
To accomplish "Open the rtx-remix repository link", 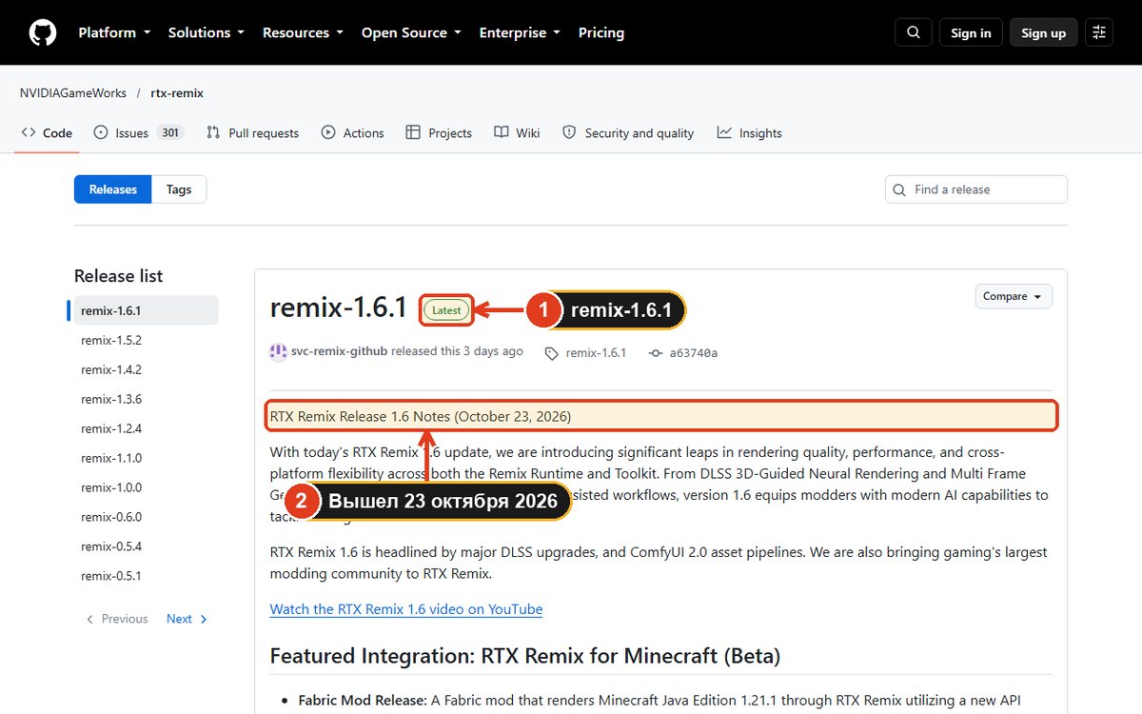I will click(x=177, y=93).
